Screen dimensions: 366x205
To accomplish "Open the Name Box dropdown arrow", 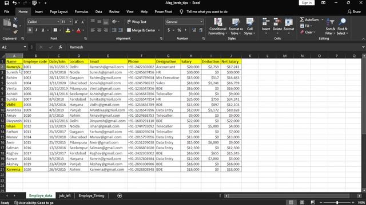I will pos(25,47).
